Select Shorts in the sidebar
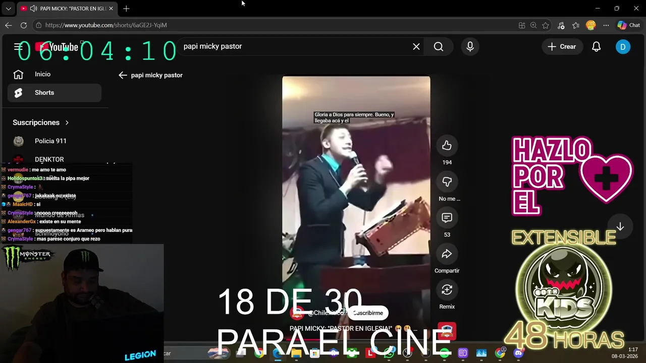Viewport: 646px width, 363px height. (x=55, y=93)
